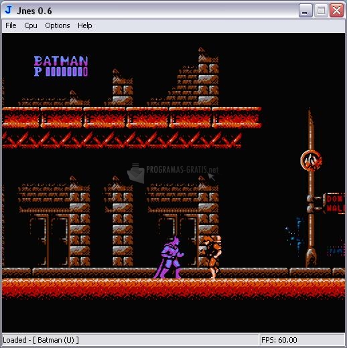Screen dimensions: 347x348
Task: Open the Help menu
Action: 84,25
